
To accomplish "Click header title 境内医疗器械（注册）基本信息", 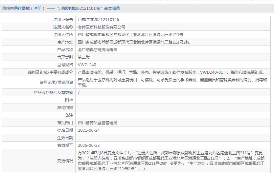I will (63, 9).
